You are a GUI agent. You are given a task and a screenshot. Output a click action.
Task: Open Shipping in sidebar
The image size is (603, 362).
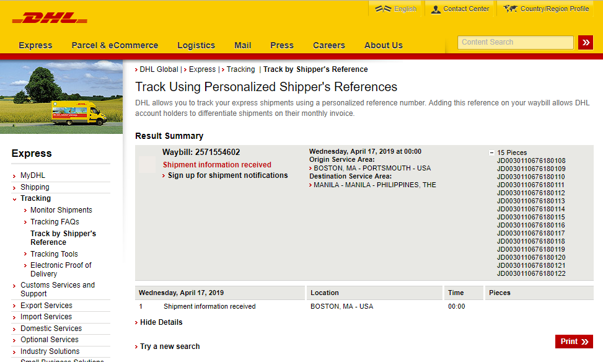pos(35,187)
